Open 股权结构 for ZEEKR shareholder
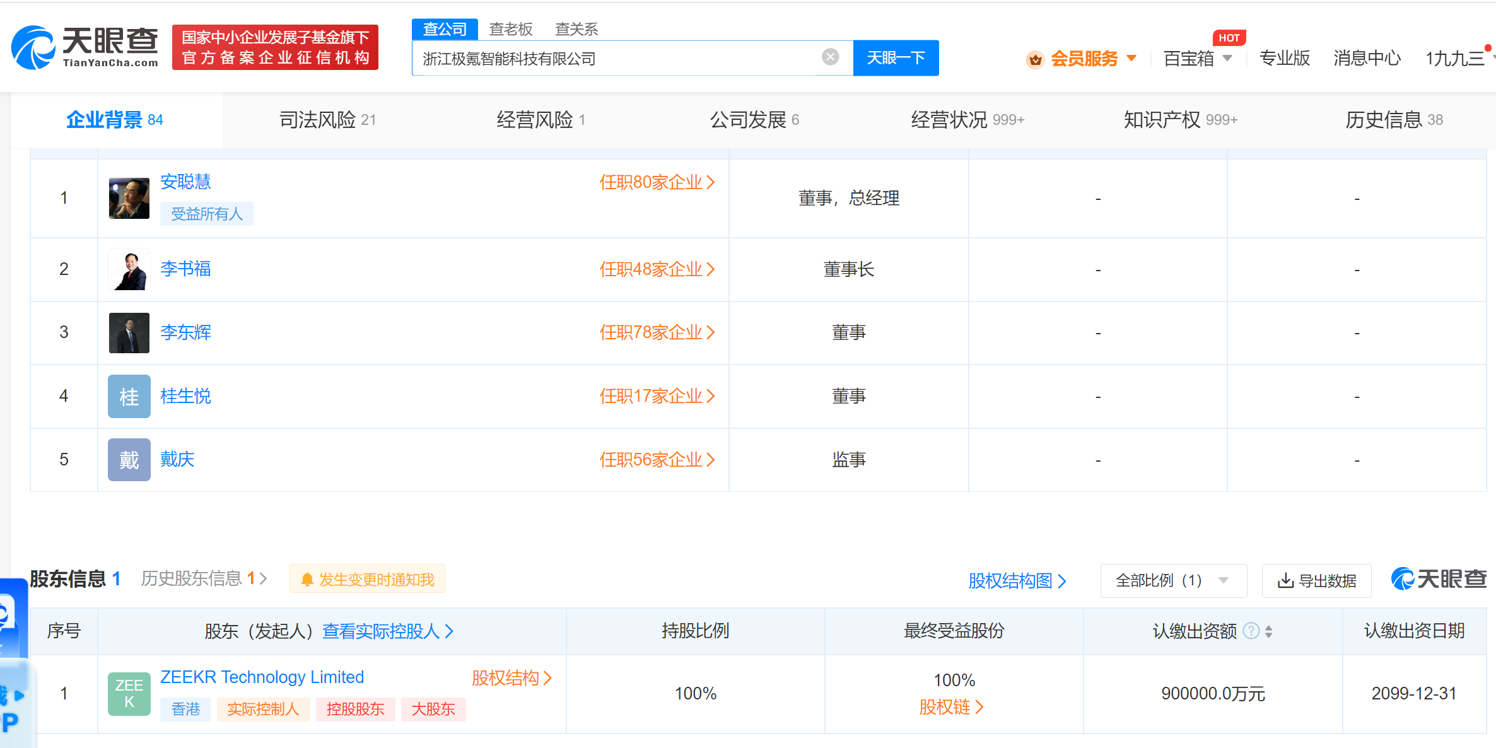The image size is (1496, 748). [511, 678]
